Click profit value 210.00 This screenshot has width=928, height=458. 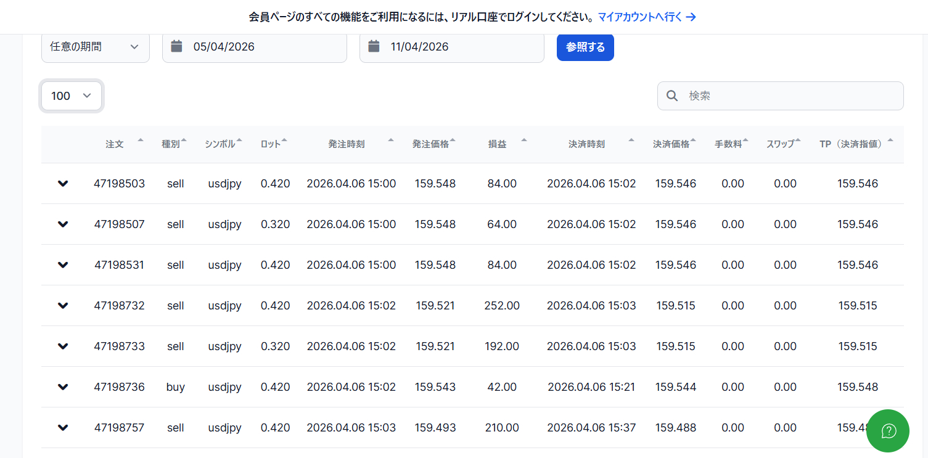[502, 428]
